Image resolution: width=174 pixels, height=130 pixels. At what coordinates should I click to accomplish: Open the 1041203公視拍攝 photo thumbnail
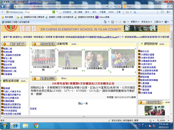44,58
